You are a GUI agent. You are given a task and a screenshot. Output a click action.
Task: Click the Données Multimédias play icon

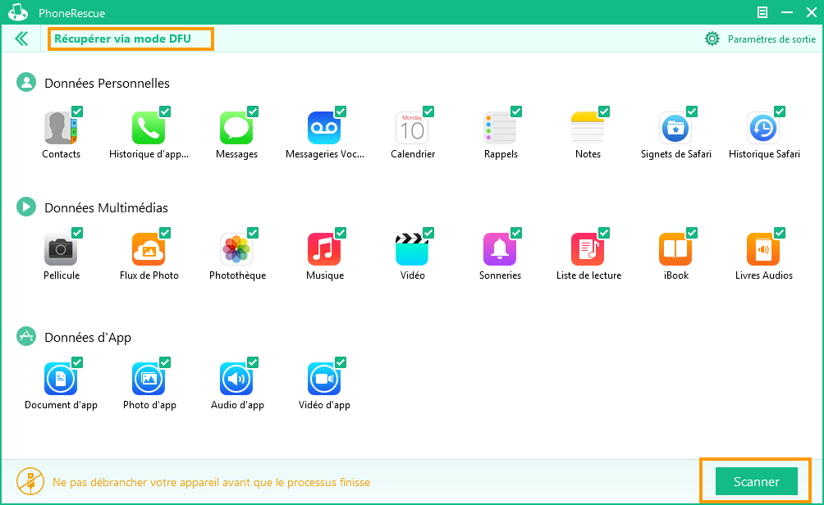pyautogui.click(x=26, y=207)
